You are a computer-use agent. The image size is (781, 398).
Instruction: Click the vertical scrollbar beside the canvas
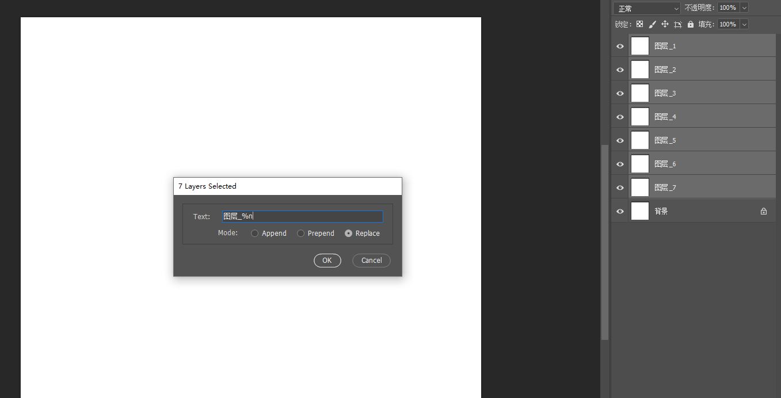pos(604,242)
